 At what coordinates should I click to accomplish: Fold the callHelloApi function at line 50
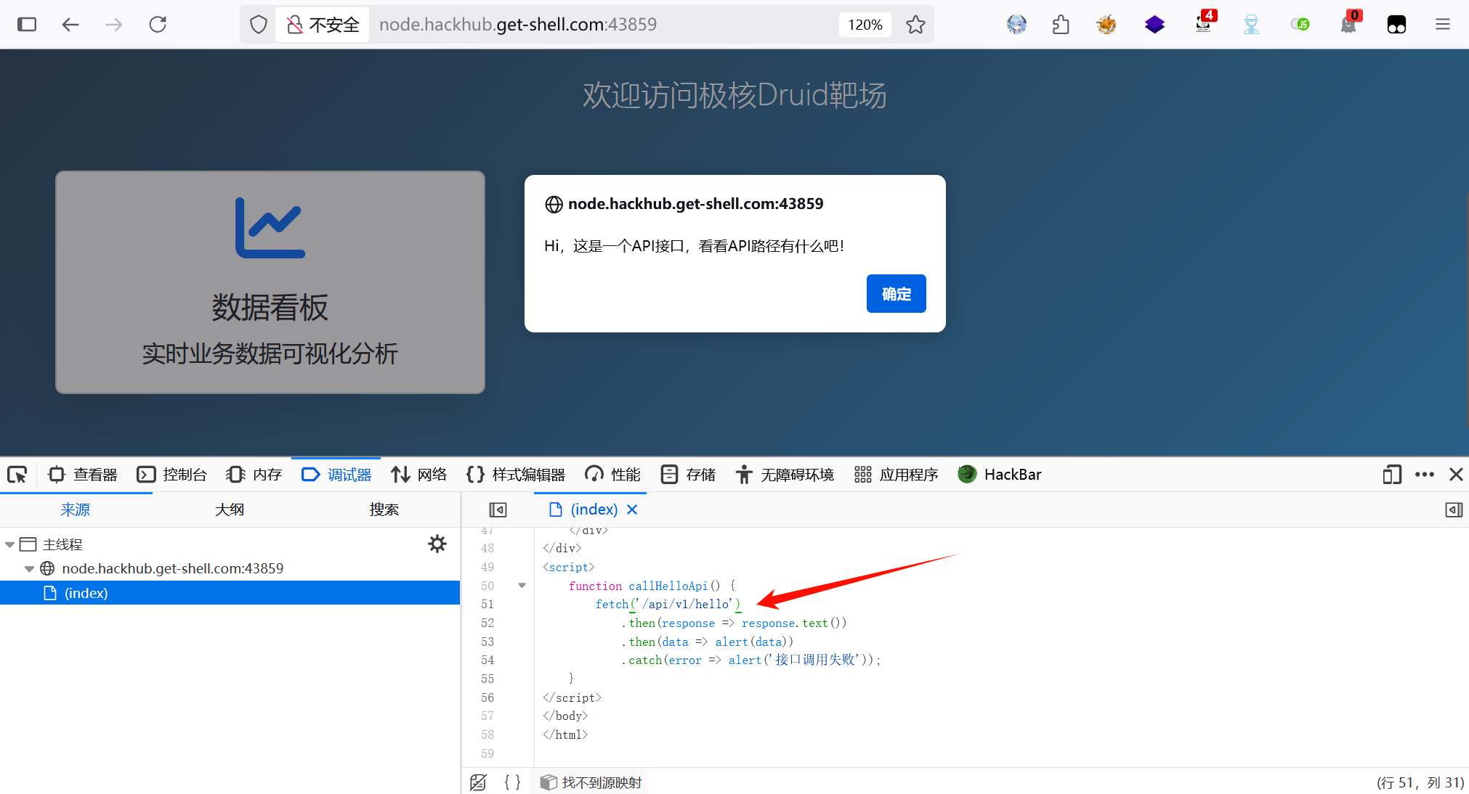[x=522, y=586]
